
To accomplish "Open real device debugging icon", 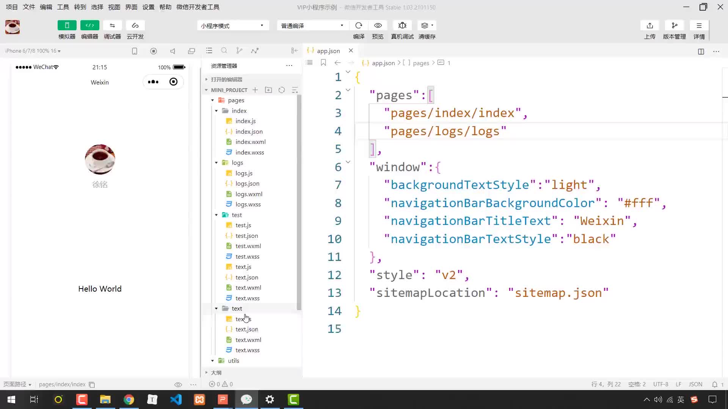I will click(402, 25).
